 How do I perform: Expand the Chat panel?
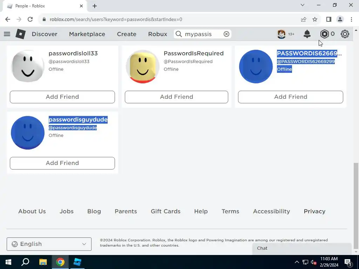302,248
